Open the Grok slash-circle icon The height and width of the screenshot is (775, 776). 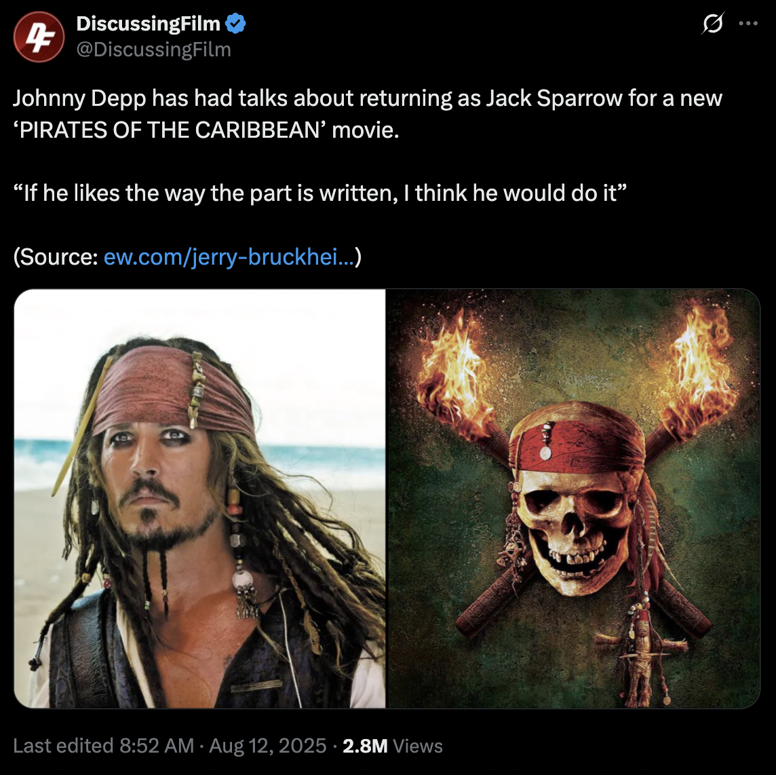pyautogui.click(x=713, y=23)
